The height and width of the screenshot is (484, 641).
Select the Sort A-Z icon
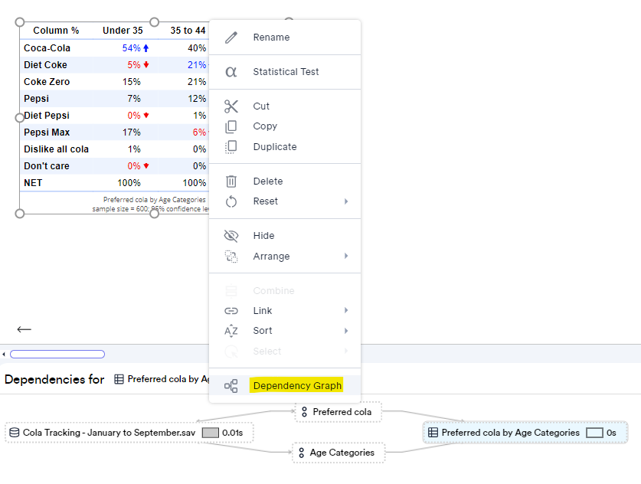(231, 330)
